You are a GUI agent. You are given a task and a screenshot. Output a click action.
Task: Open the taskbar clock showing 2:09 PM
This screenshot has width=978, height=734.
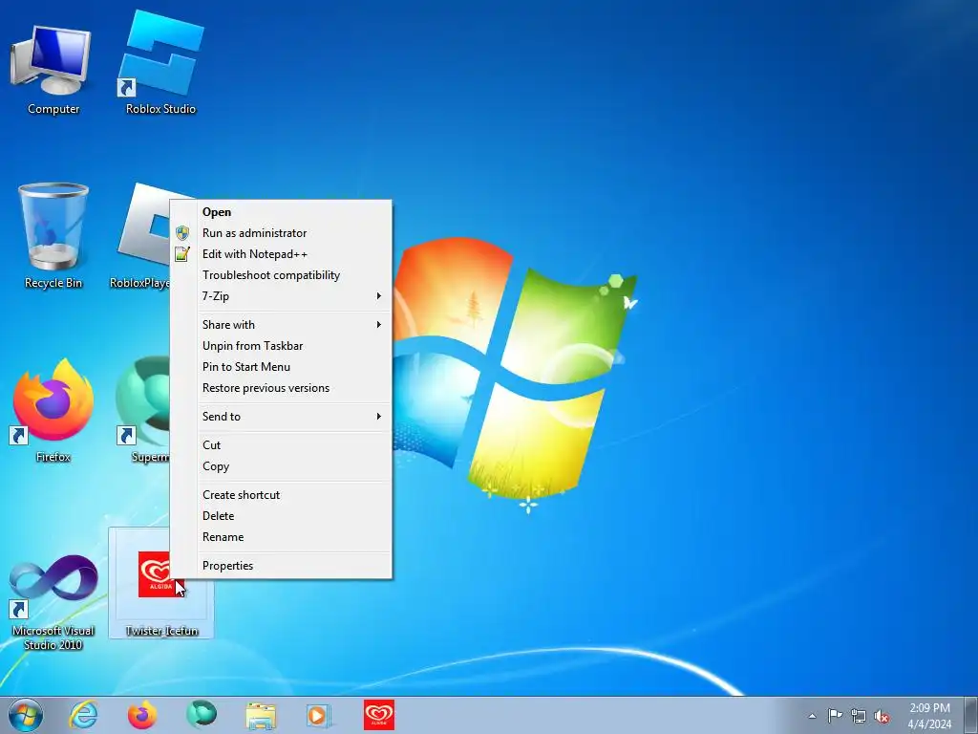pos(929,716)
